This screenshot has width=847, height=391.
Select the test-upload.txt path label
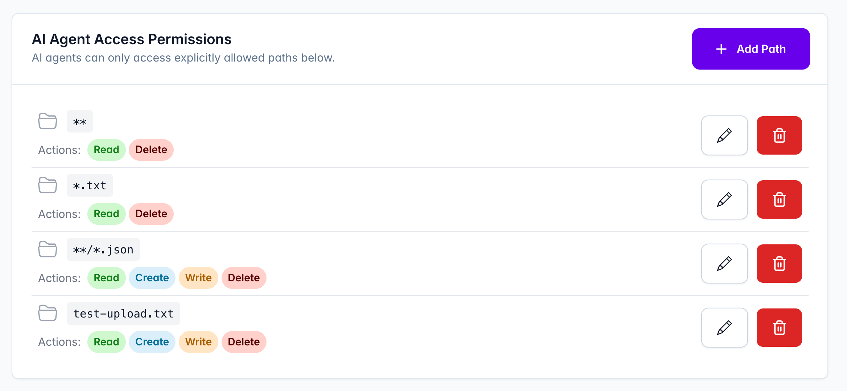(123, 314)
